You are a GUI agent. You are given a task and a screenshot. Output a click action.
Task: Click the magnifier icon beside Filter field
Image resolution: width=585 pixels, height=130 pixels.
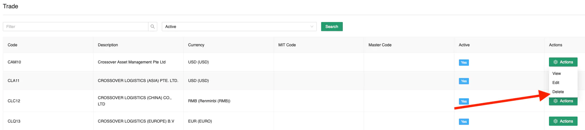pyautogui.click(x=153, y=27)
